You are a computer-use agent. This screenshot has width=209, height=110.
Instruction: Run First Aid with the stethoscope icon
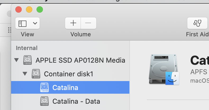197,23
